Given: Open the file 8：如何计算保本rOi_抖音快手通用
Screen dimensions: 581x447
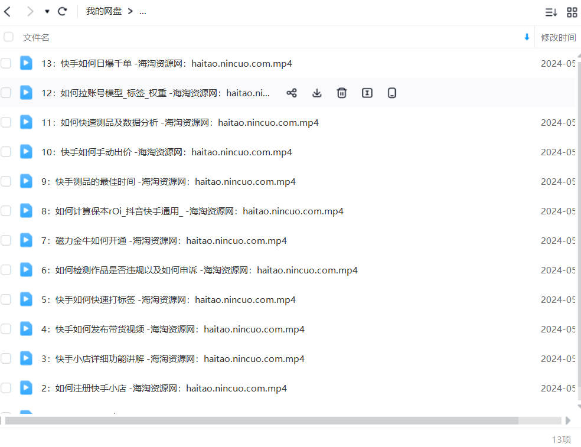Looking at the screenshot, I should pyautogui.click(x=192, y=211).
